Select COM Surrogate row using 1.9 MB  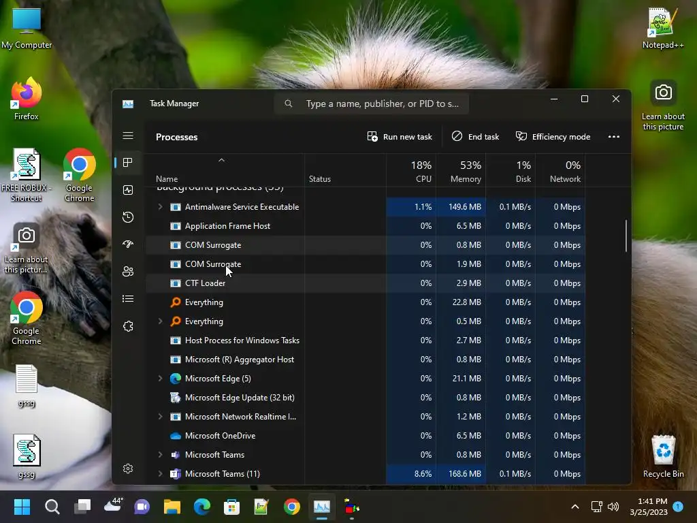[366, 264]
